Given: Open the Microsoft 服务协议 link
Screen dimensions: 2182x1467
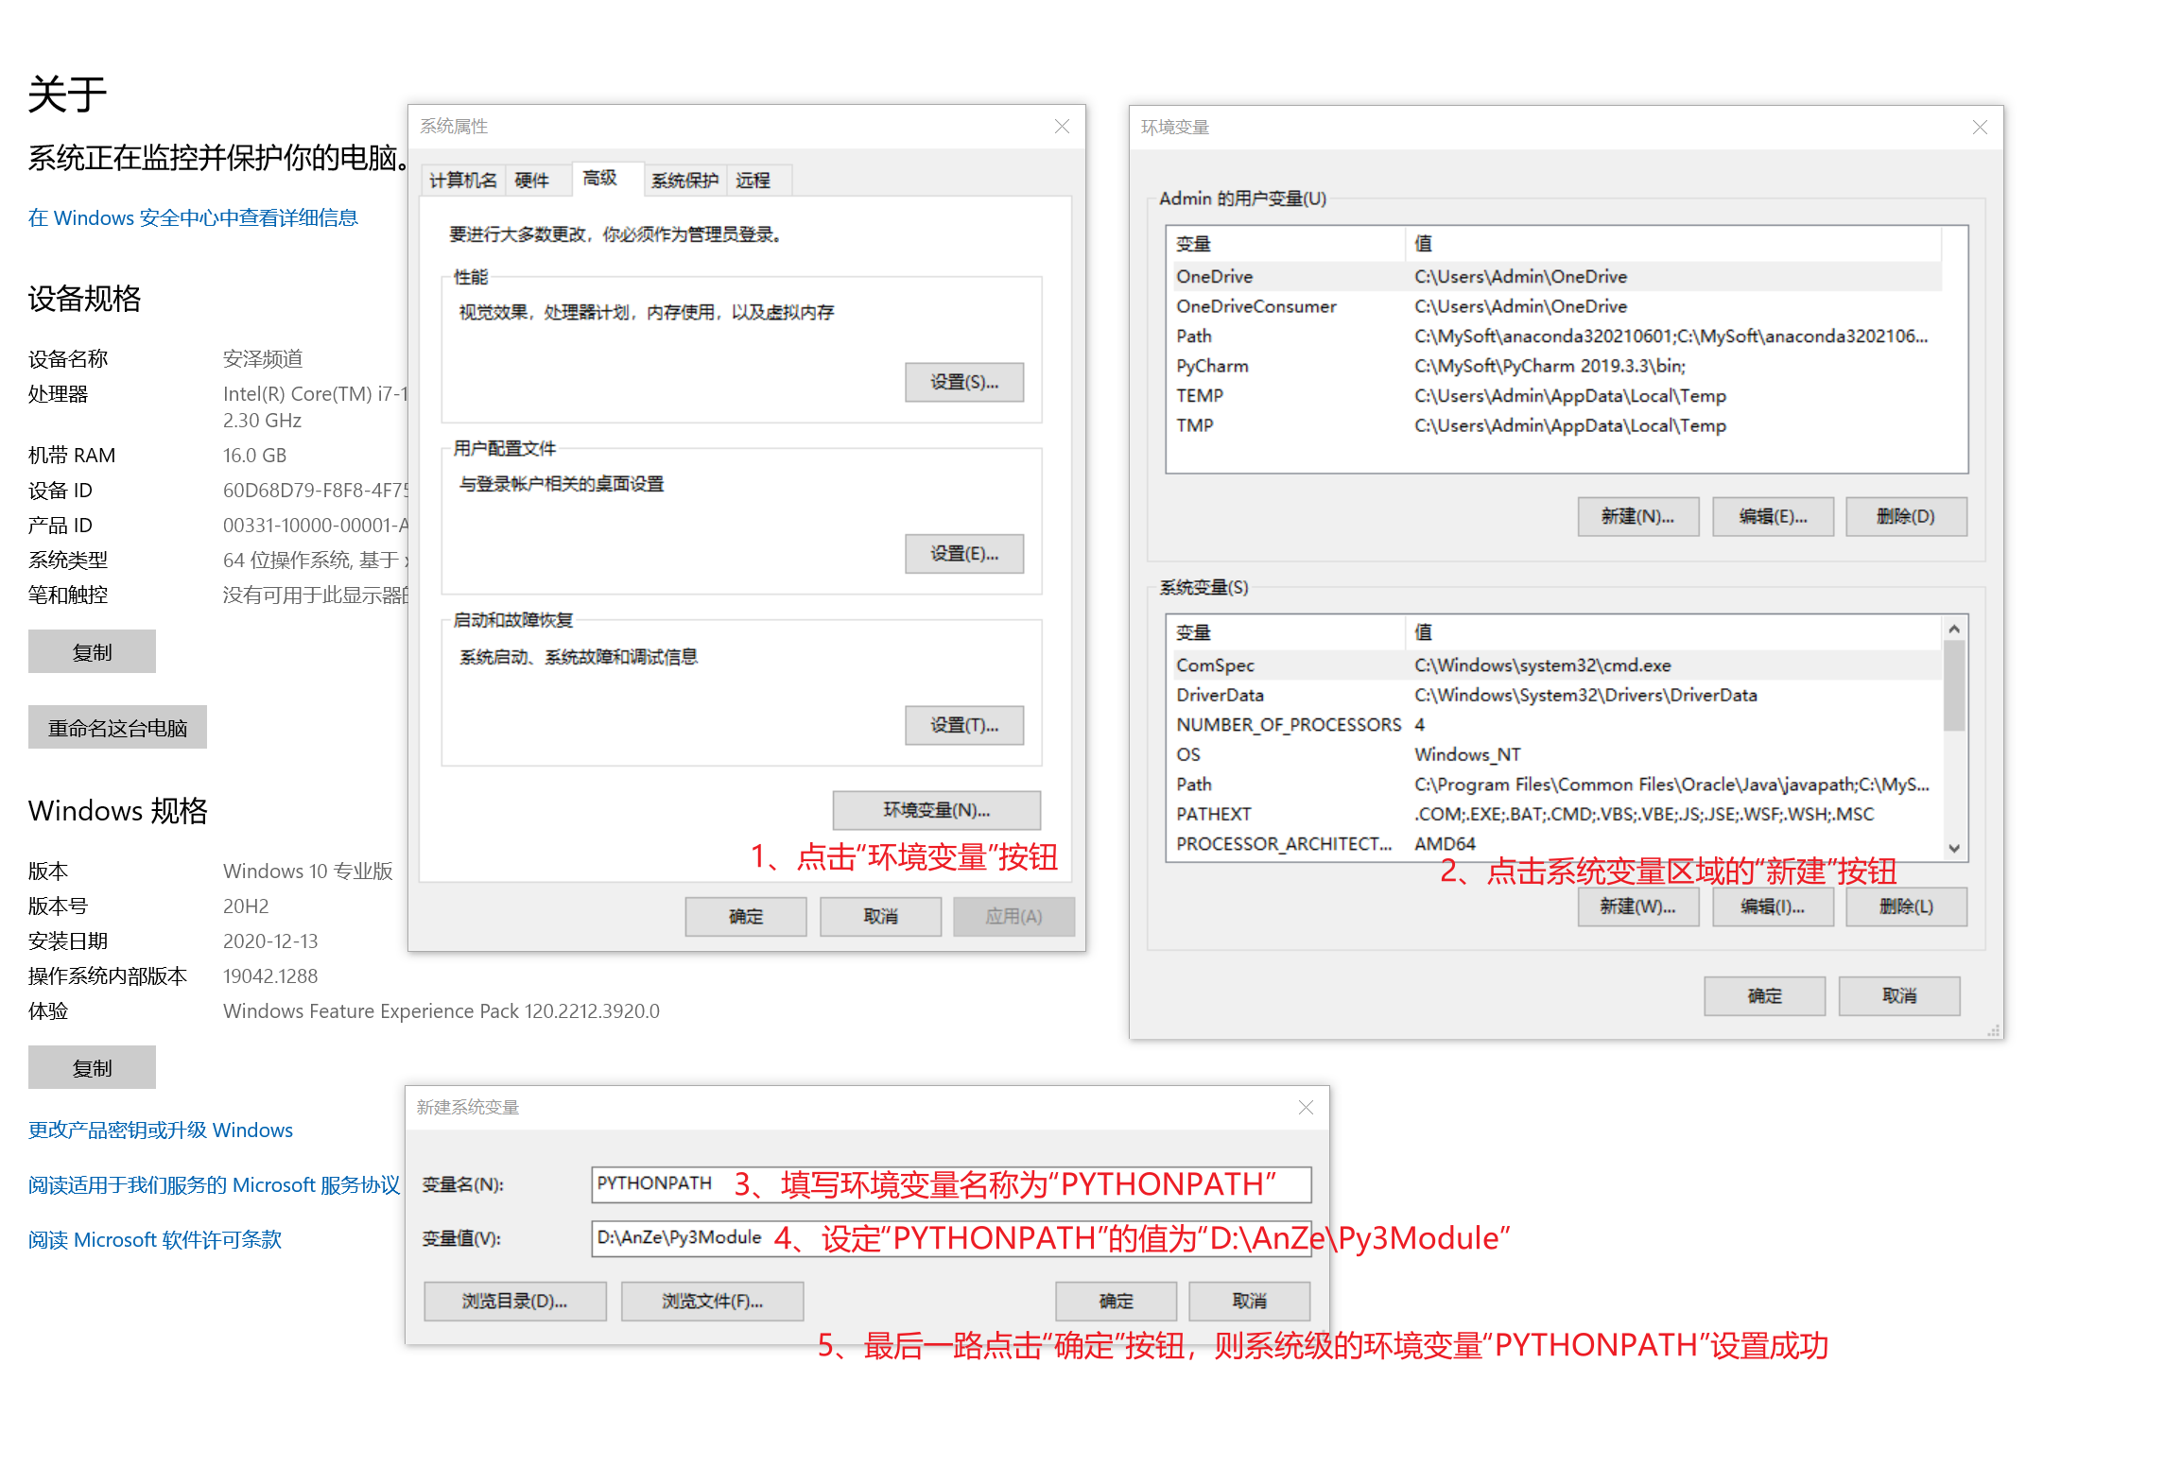Looking at the screenshot, I should click(215, 1185).
